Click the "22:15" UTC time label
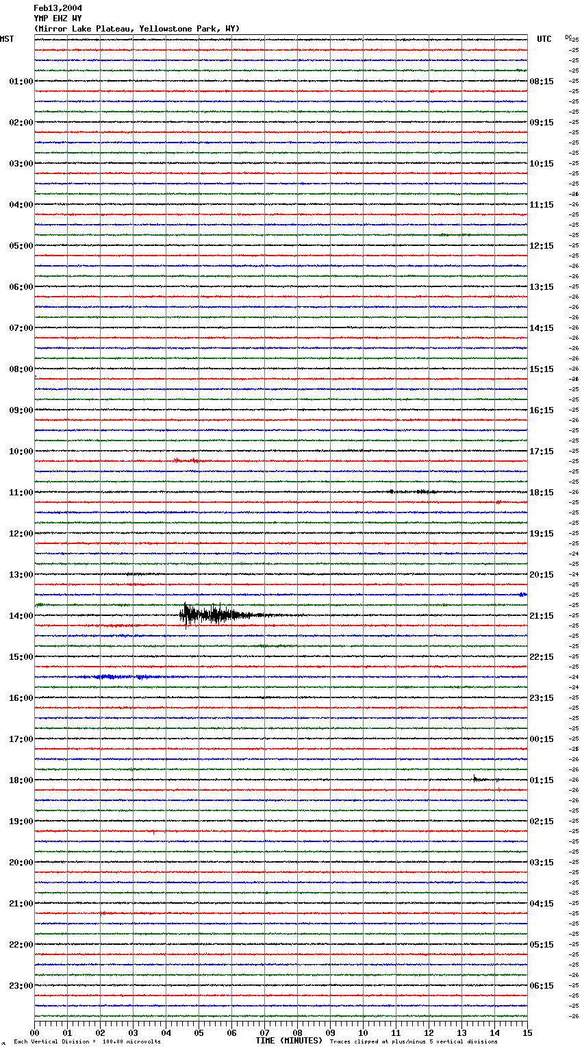The width and height of the screenshot is (582, 1051). point(542,657)
